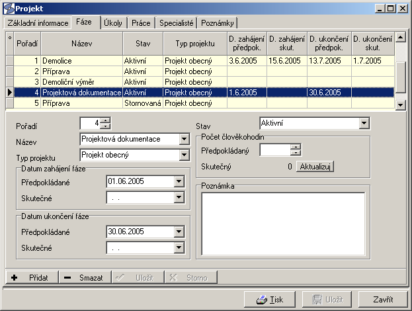Click the plus Přidat button
412x311 pixels.
pyautogui.click(x=32, y=278)
